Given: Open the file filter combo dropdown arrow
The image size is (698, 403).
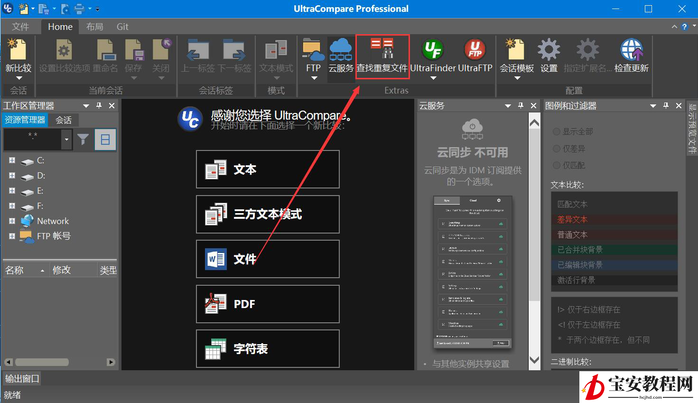Looking at the screenshot, I should coord(66,140).
